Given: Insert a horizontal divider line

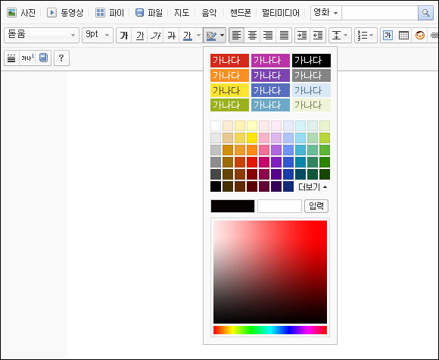Looking at the screenshot, I should click(11, 58).
